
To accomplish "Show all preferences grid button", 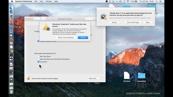I will click(43, 19).
